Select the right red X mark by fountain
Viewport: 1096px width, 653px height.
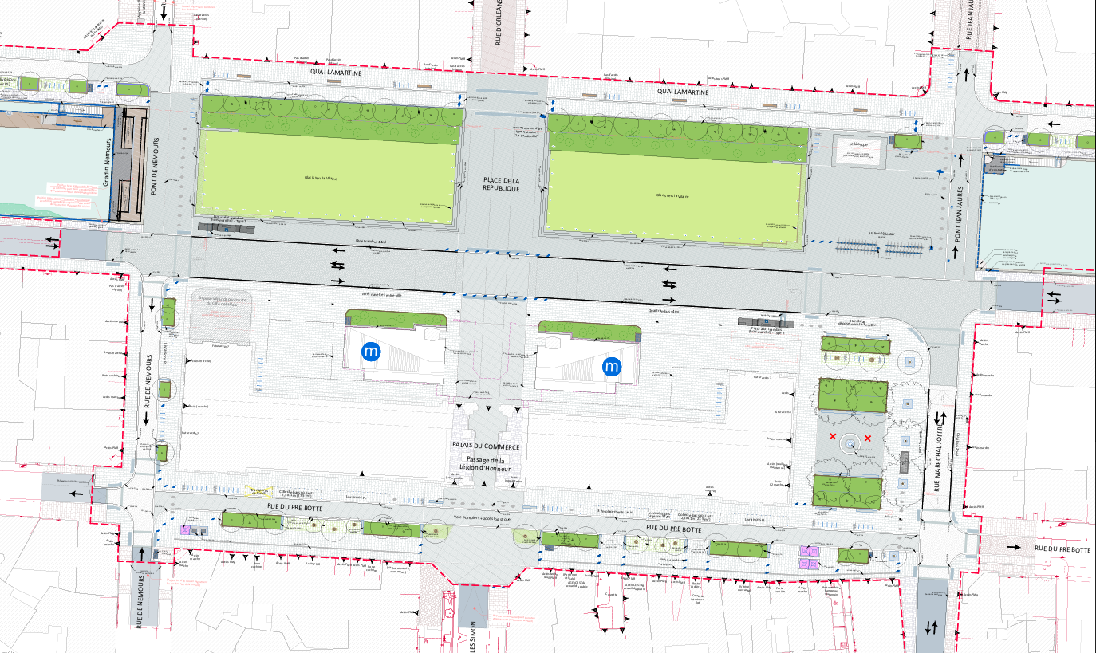coord(868,438)
